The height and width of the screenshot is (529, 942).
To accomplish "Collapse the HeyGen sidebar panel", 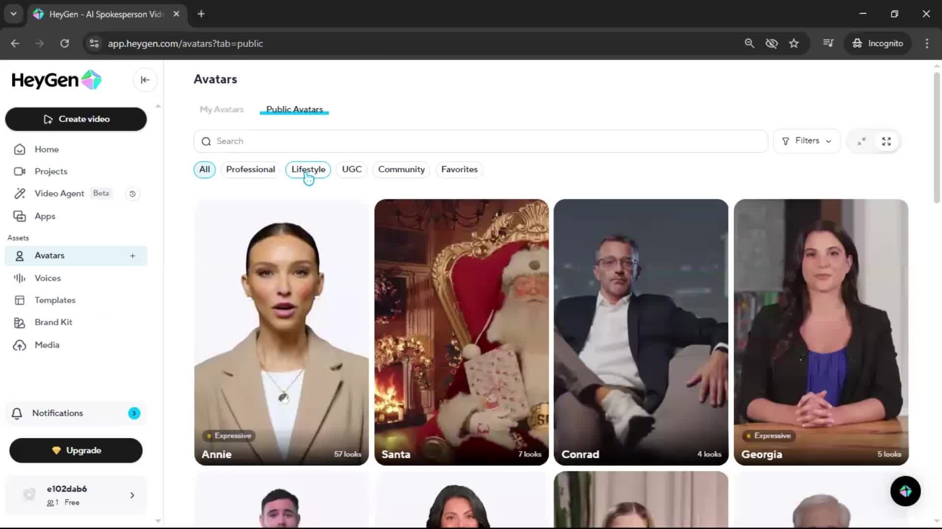I will click(x=145, y=80).
